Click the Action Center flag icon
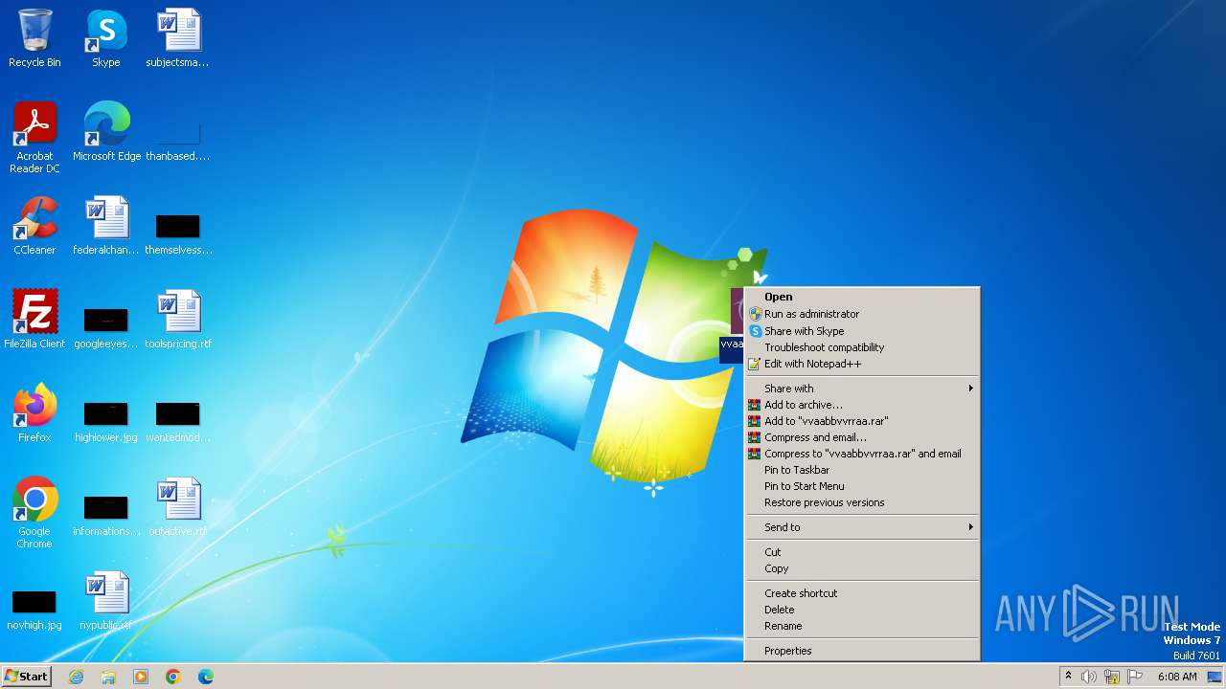 [x=1136, y=677]
